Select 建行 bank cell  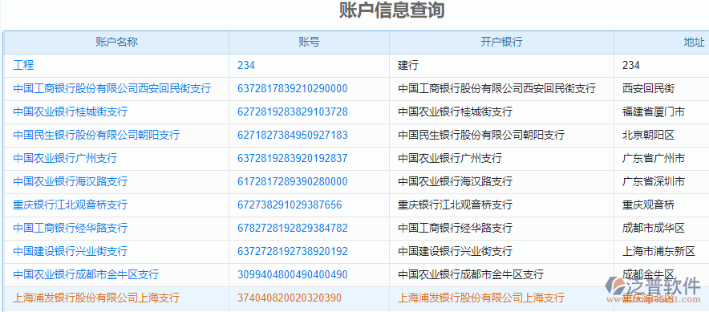501,65
